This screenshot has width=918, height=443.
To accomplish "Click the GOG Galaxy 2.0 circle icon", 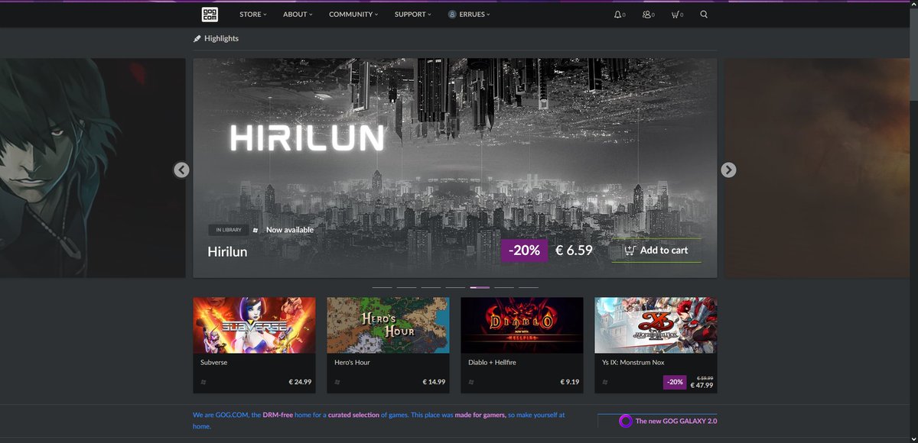I will [x=625, y=421].
